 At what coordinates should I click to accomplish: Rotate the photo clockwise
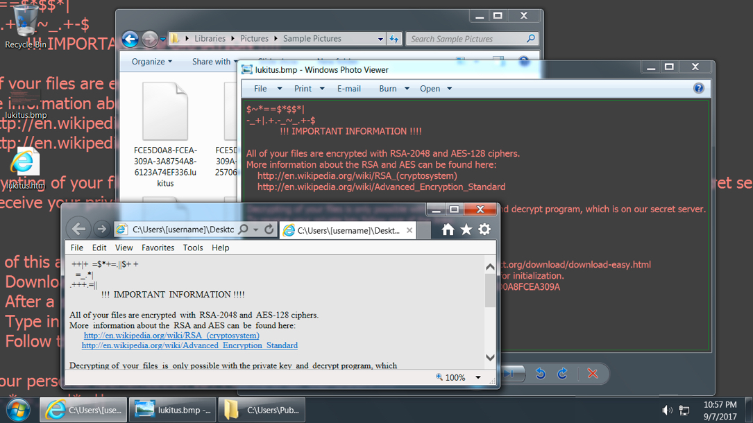(562, 374)
